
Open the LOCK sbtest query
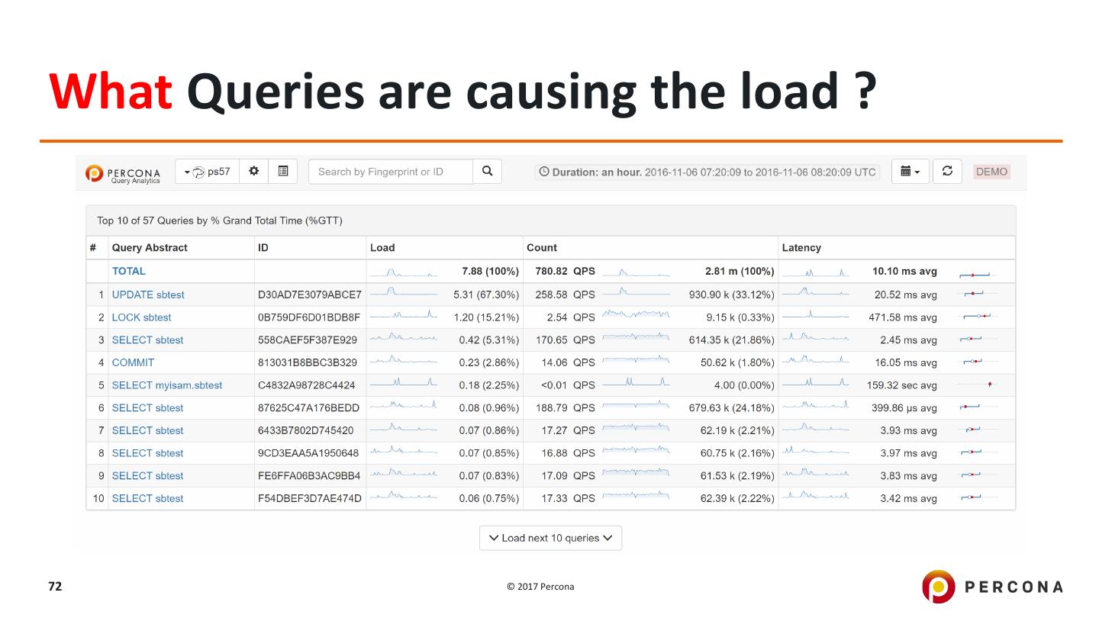[x=141, y=317]
